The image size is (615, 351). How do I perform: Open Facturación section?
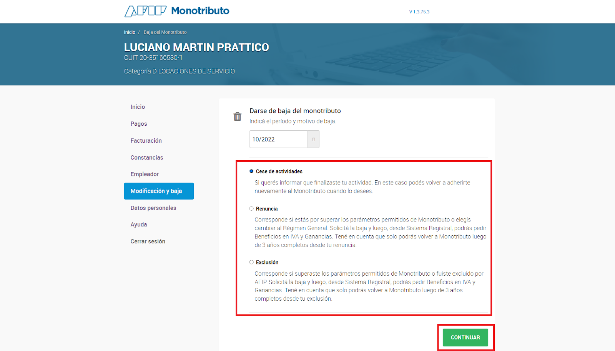[x=146, y=141]
